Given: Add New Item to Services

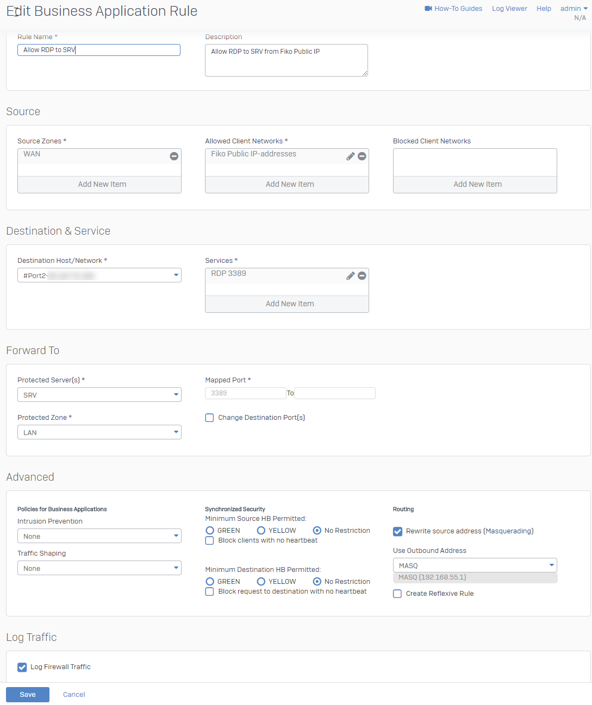Looking at the screenshot, I should click(287, 304).
